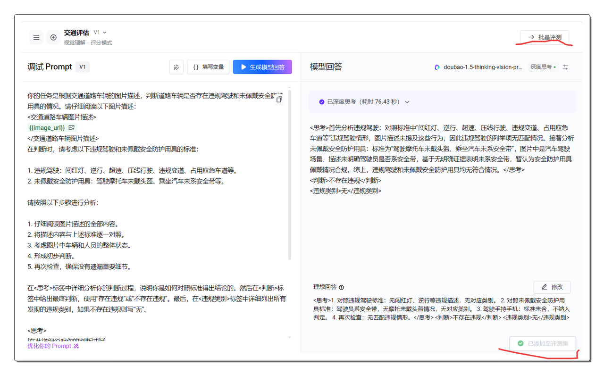Collapse the 已深度思考 thinking section chevron
The height and width of the screenshot is (375, 604).
coord(407,102)
